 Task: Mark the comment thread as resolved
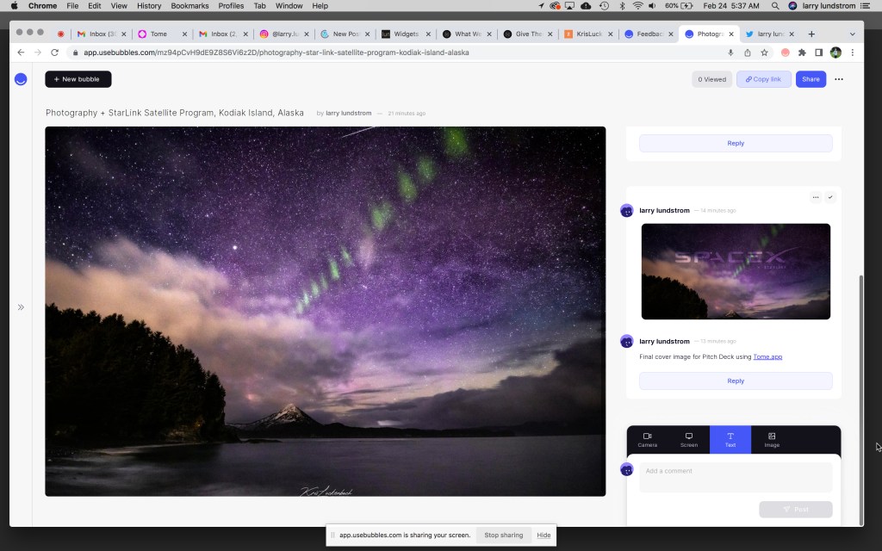pos(830,197)
